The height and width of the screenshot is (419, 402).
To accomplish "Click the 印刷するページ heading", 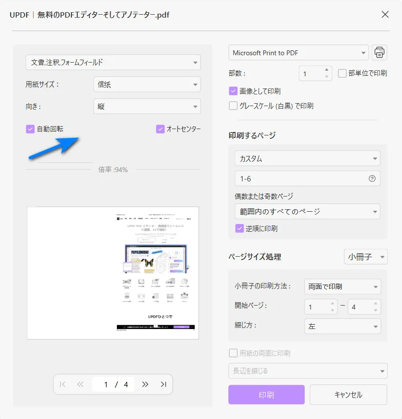I will click(x=252, y=135).
